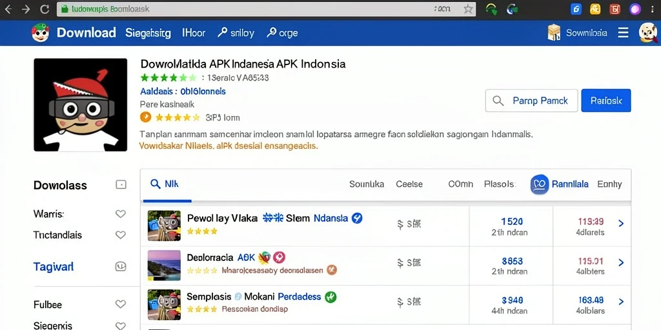661x330 pixels.
Task: Click the 8853 value in second row
Action: [512, 260]
